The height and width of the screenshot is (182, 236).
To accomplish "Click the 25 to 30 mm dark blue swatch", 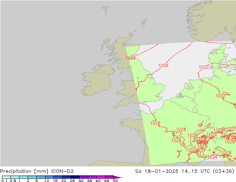I will (75, 177).
